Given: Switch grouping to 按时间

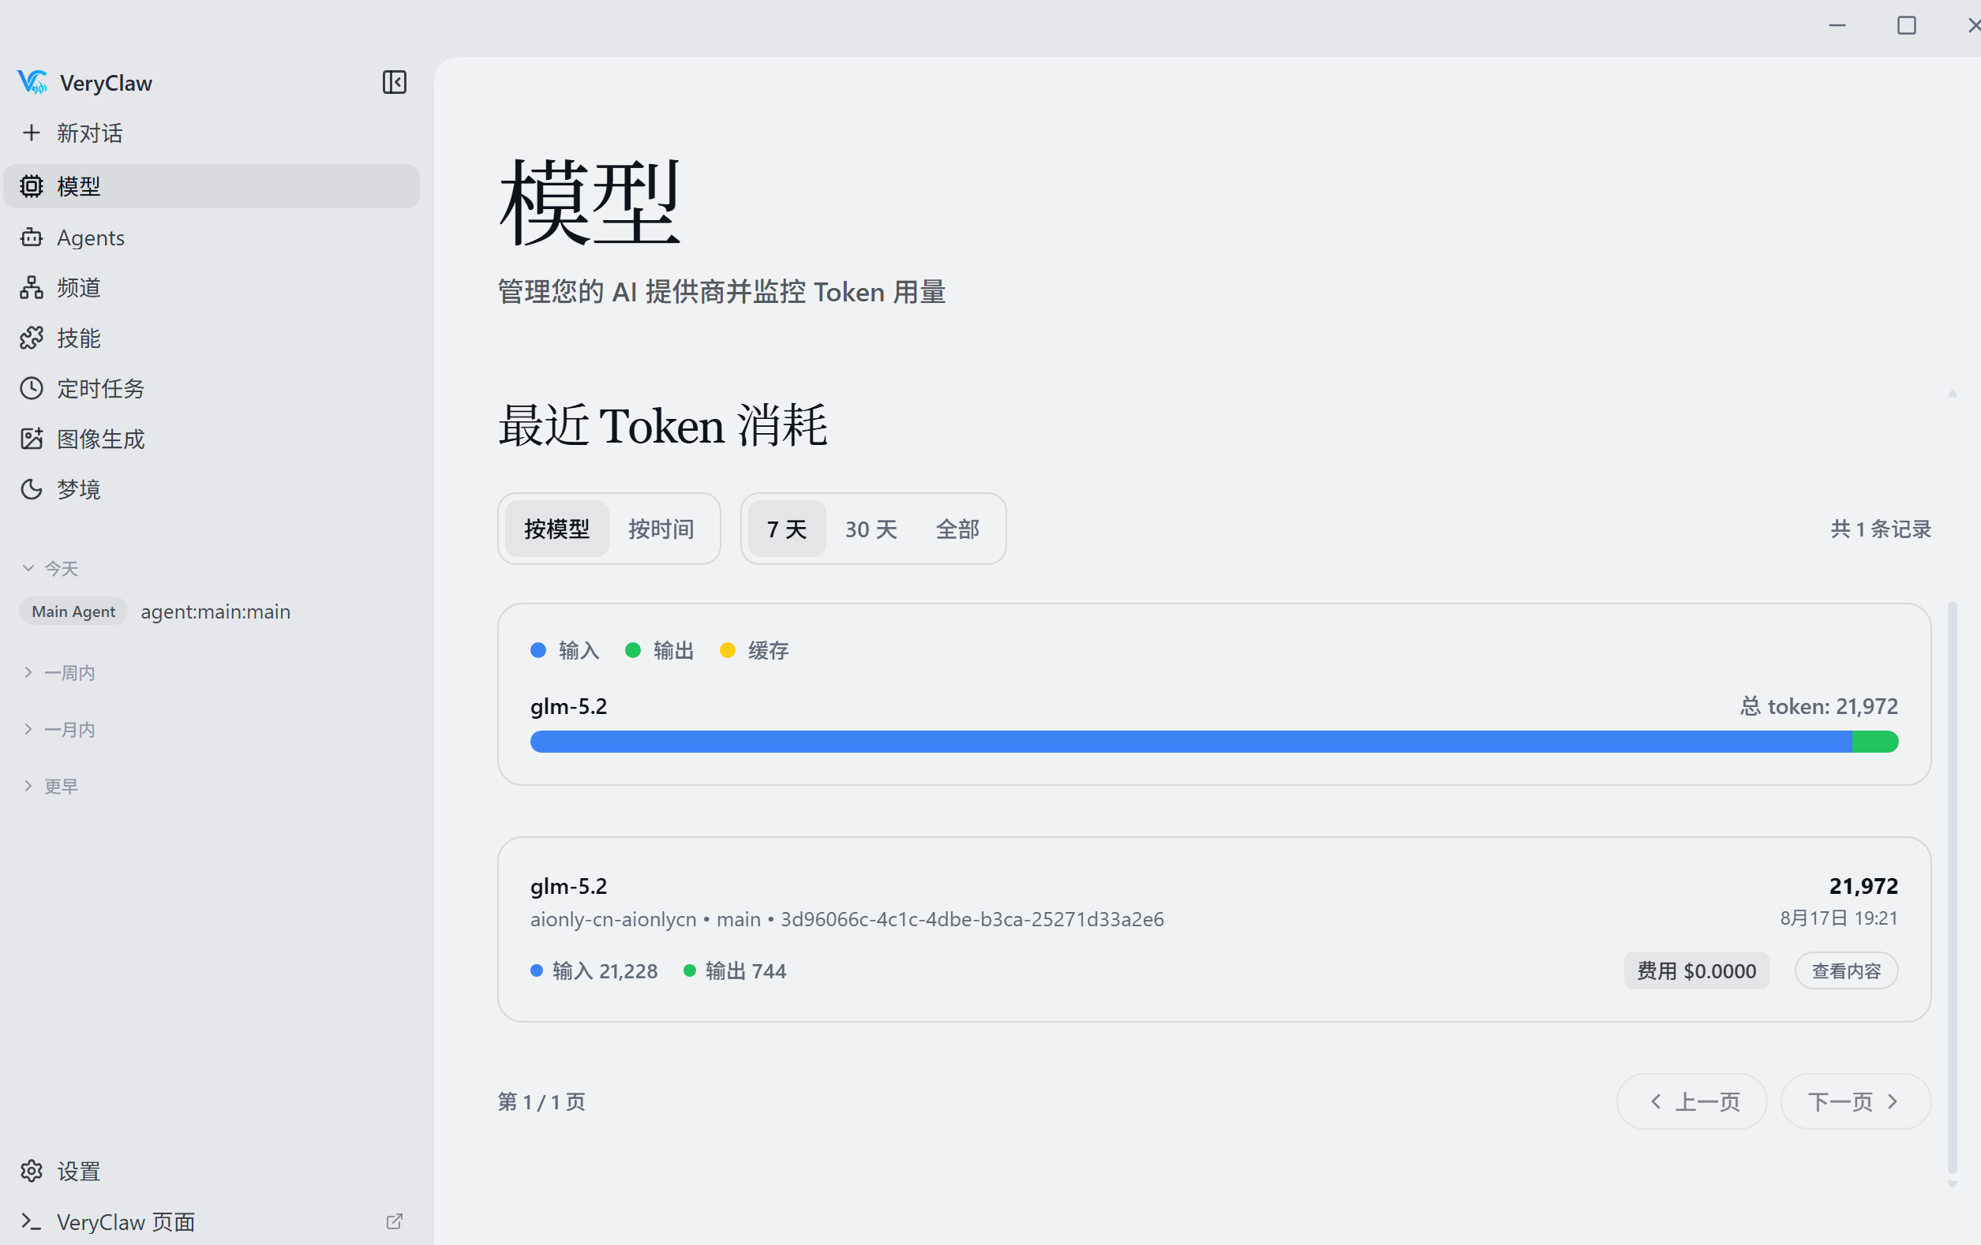Looking at the screenshot, I should pos(661,529).
